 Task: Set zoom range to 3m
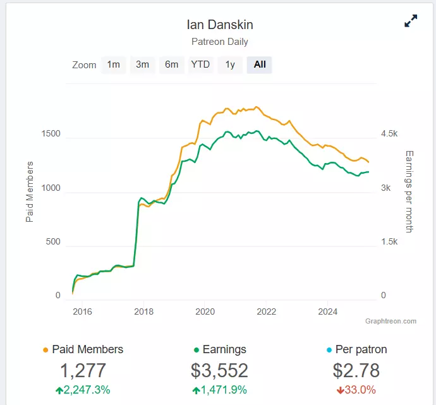[142, 65]
